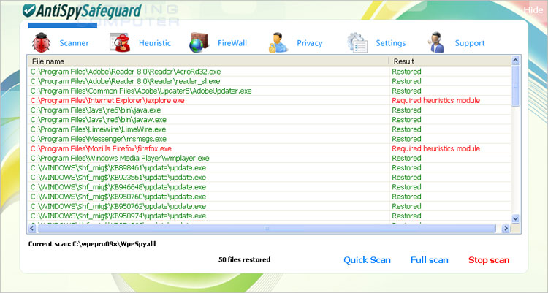Go to the Privacy tab
The height and width of the screenshot is (293, 548).
[309, 43]
